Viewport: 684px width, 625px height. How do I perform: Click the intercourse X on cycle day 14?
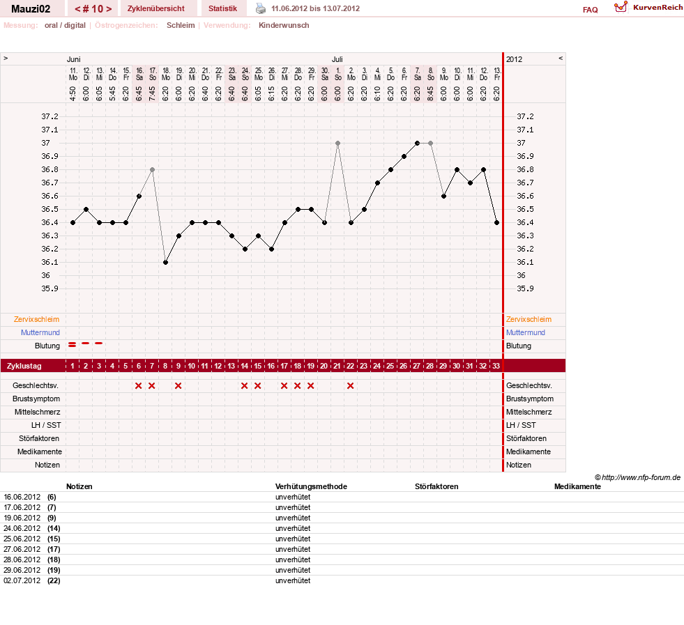245,386
